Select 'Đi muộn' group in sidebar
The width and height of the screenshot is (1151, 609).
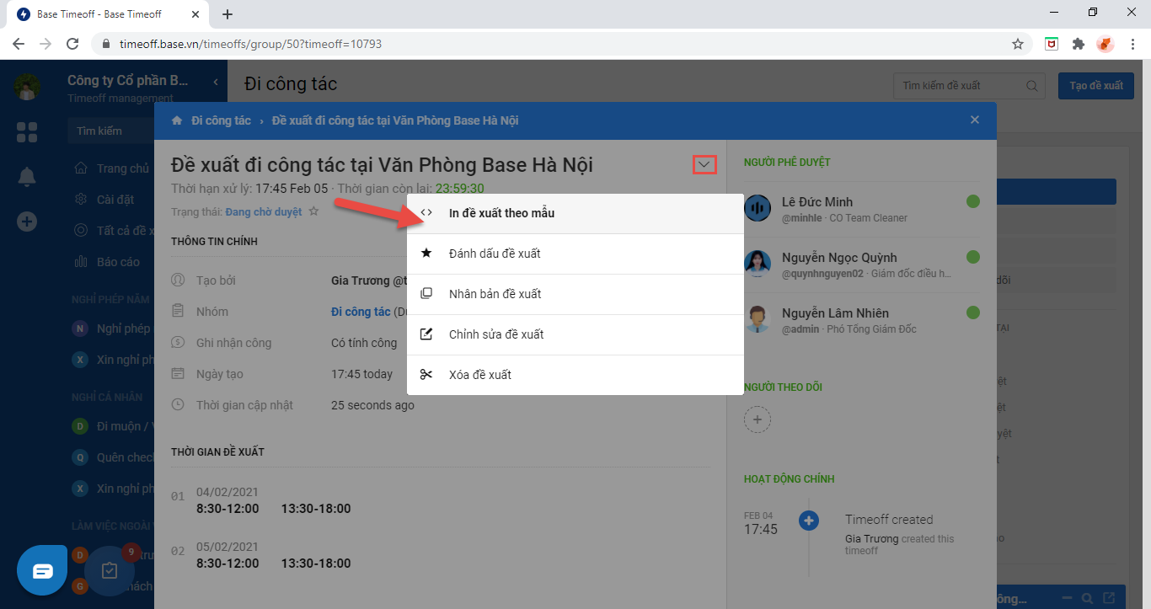click(x=114, y=426)
